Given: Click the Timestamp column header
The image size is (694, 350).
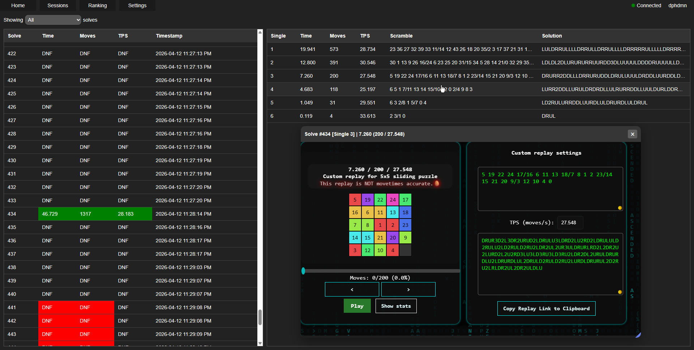Looking at the screenshot, I should click(169, 36).
